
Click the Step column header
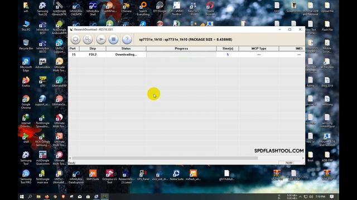click(x=93, y=48)
